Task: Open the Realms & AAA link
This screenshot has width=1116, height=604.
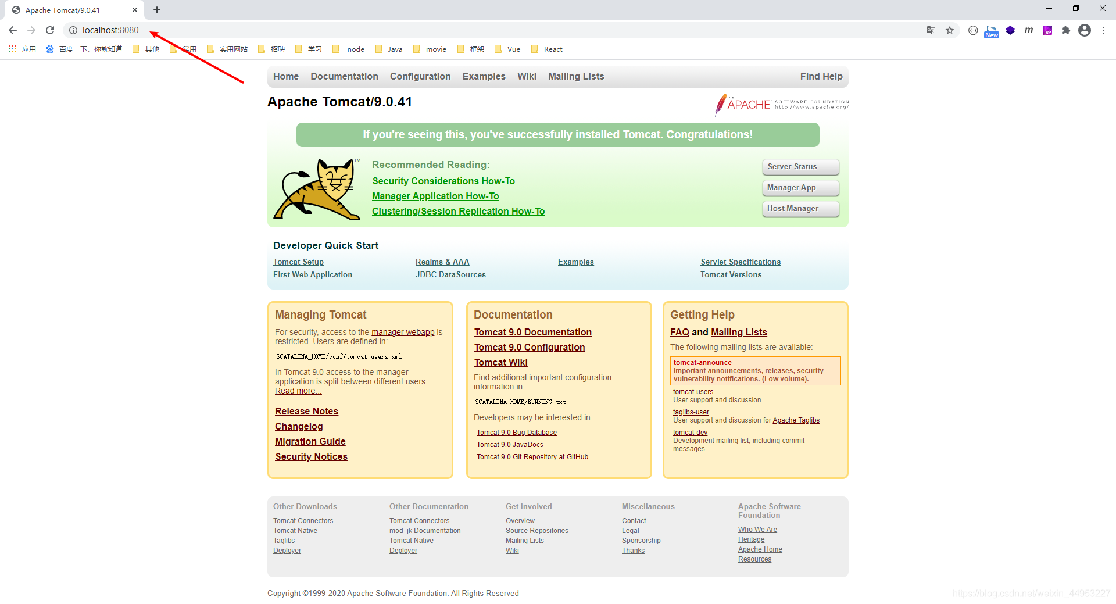Action: click(x=442, y=262)
